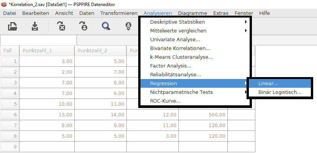The width and height of the screenshot is (317, 153).
Task: Choose ROC-Kurve... in the Analysieren menu
Action: [x=165, y=101]
